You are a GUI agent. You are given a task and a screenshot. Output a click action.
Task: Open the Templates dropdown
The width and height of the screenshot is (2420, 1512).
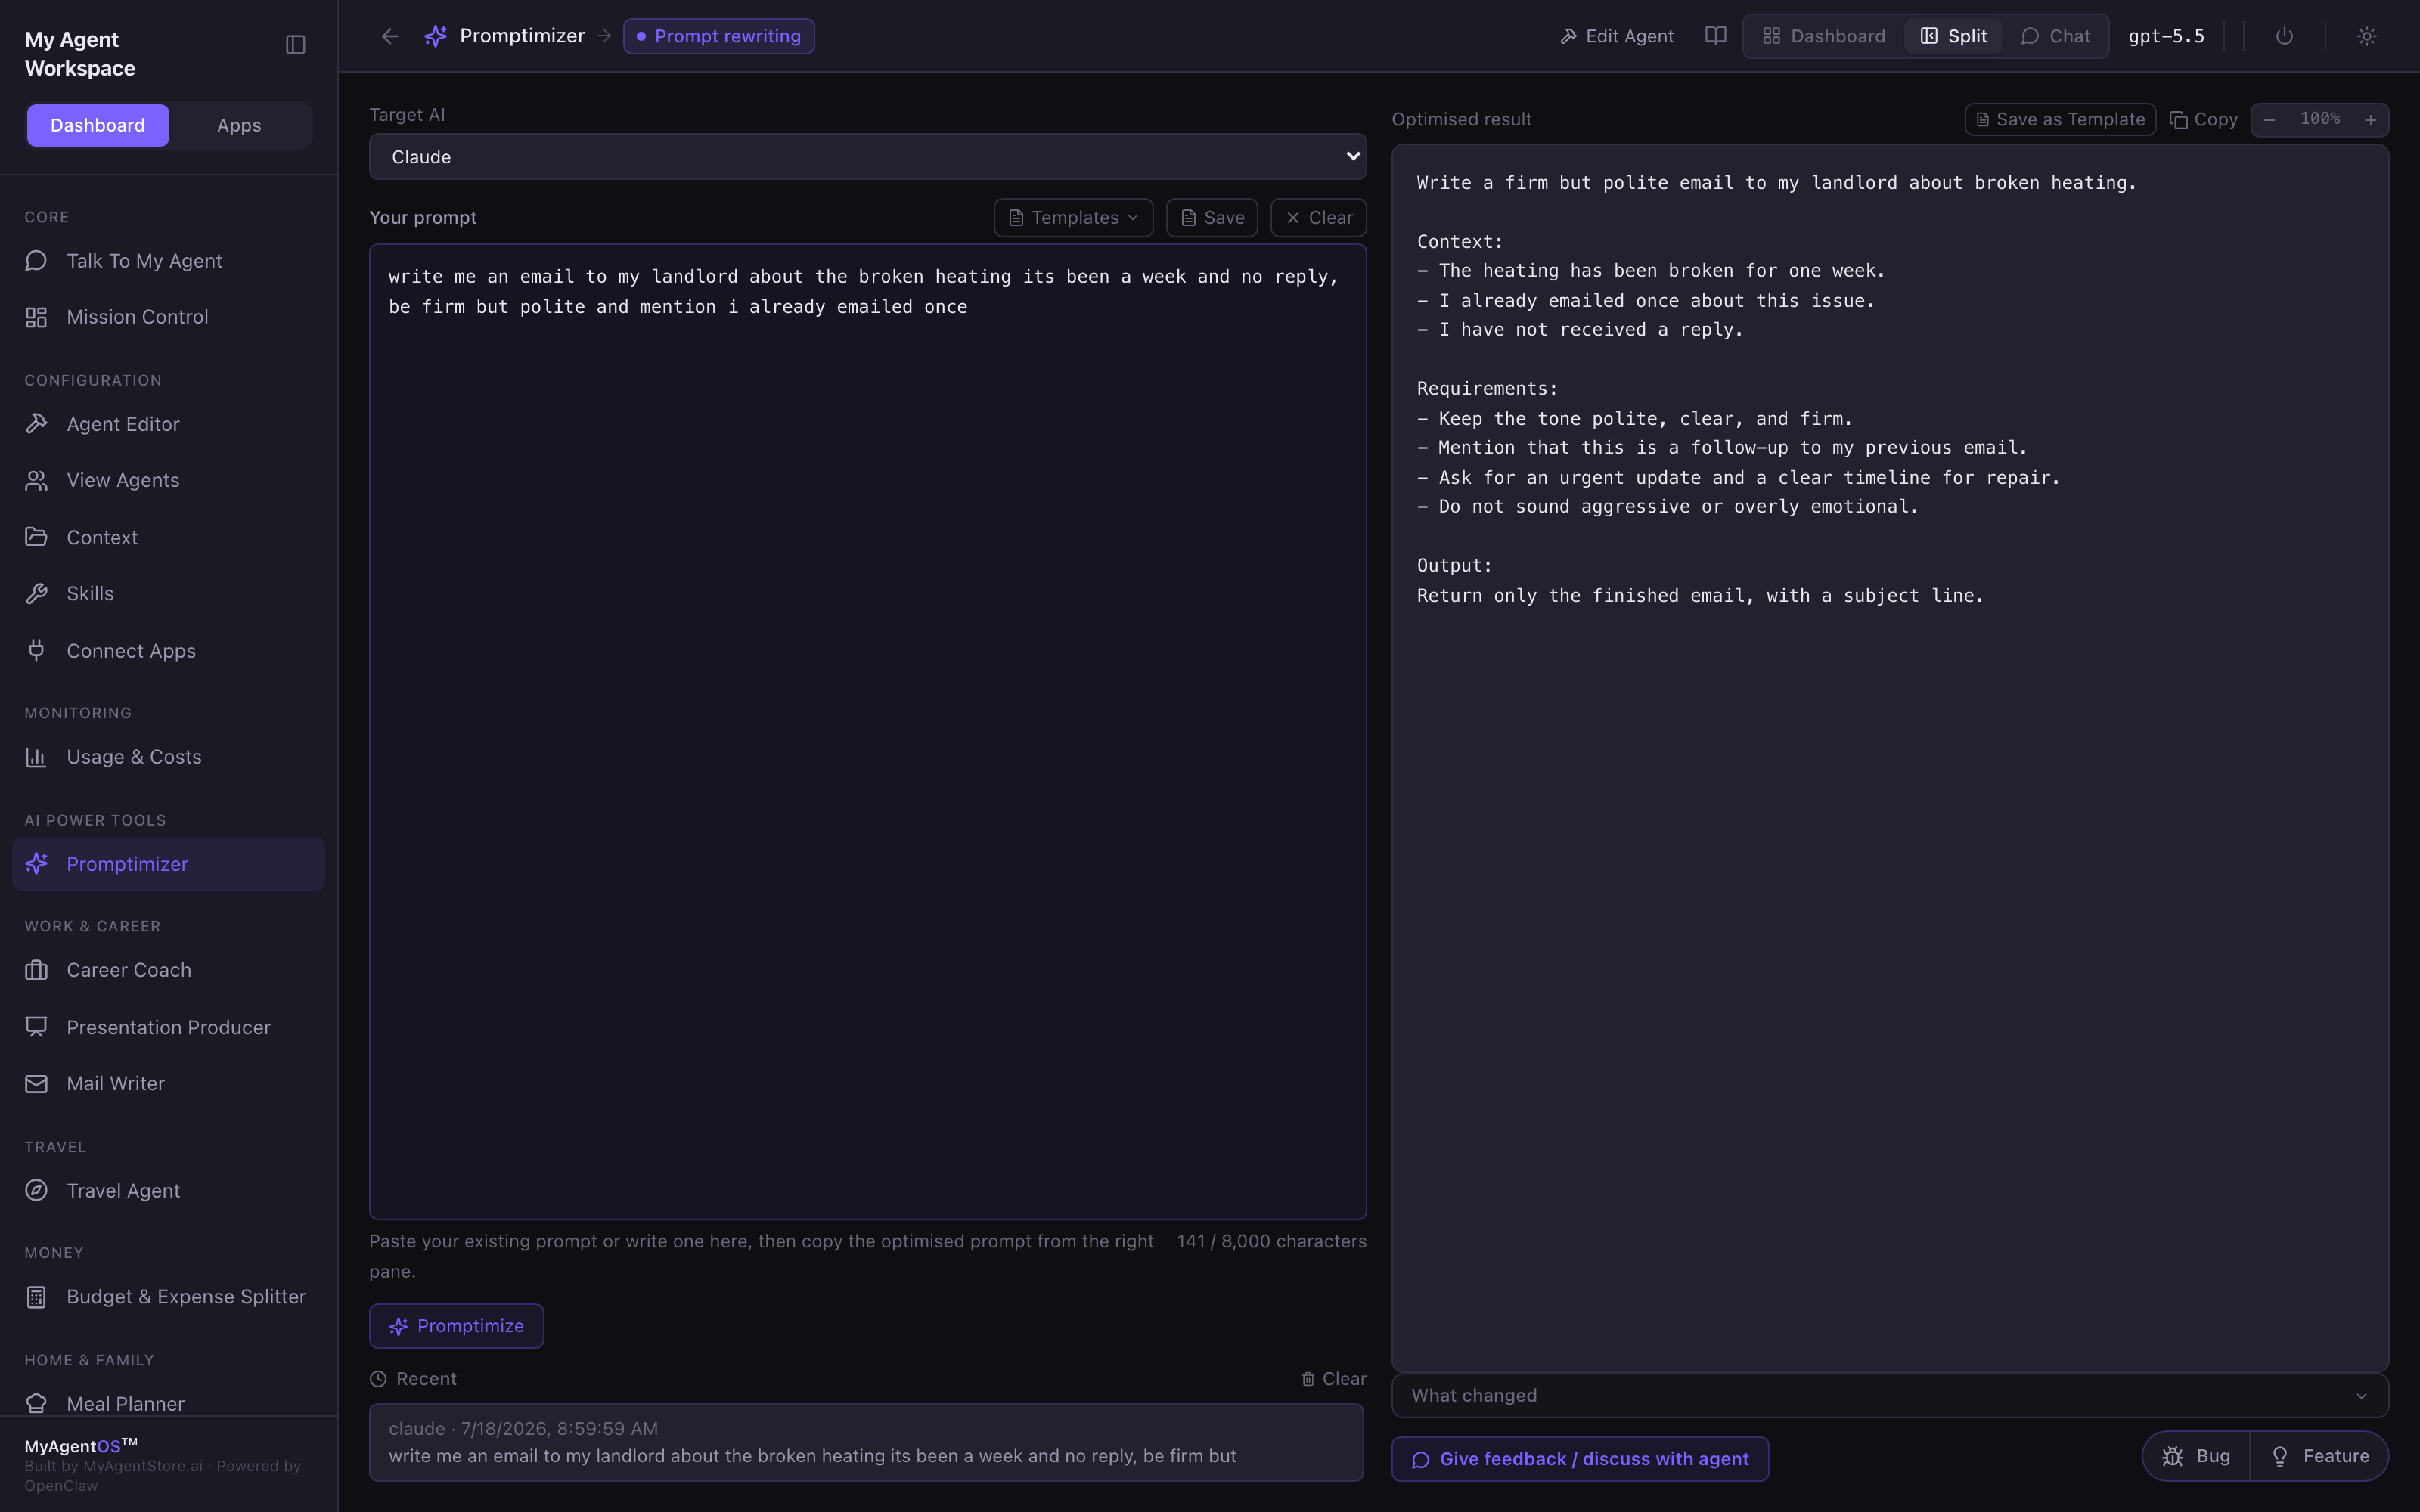[x=1073, y=218]
